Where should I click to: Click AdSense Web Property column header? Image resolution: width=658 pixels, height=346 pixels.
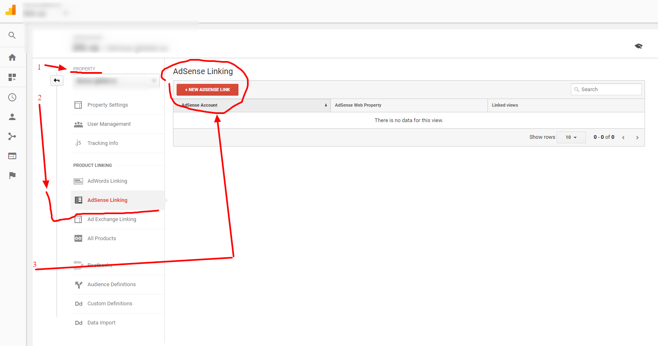click(x=409, y=105)
